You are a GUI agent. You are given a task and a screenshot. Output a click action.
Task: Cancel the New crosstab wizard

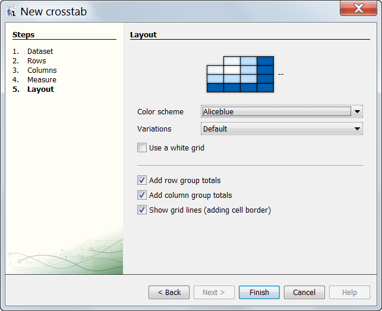pos(304,292)
